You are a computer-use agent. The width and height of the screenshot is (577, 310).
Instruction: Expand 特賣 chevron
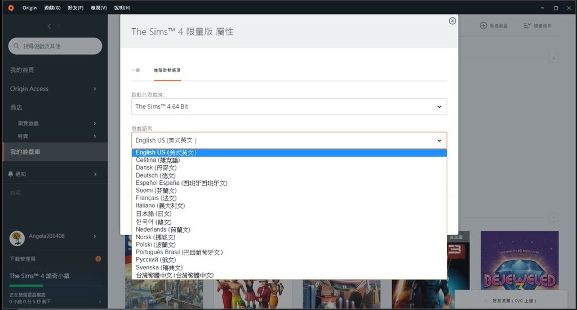[x=95, y=136]
